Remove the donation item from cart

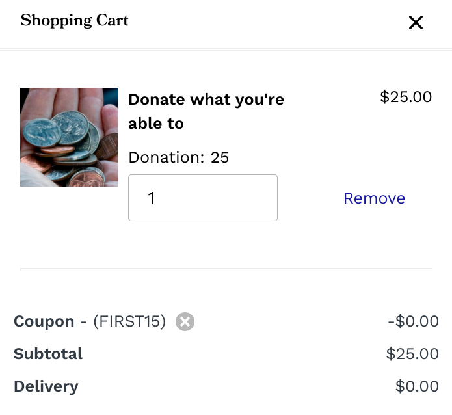point(374,198)
